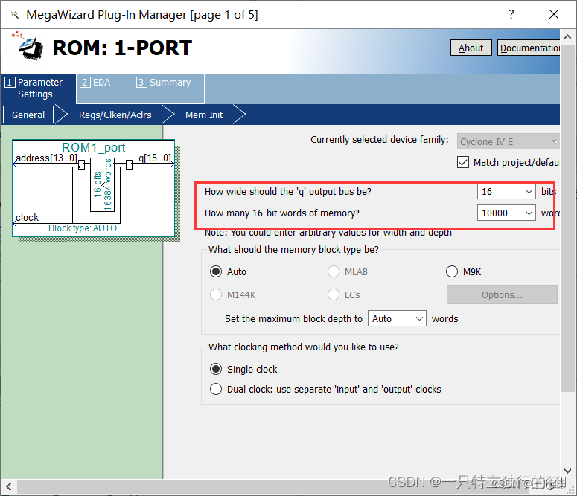577x496 pixels.
Task: Choose the Single clock method
Action: 216,369
